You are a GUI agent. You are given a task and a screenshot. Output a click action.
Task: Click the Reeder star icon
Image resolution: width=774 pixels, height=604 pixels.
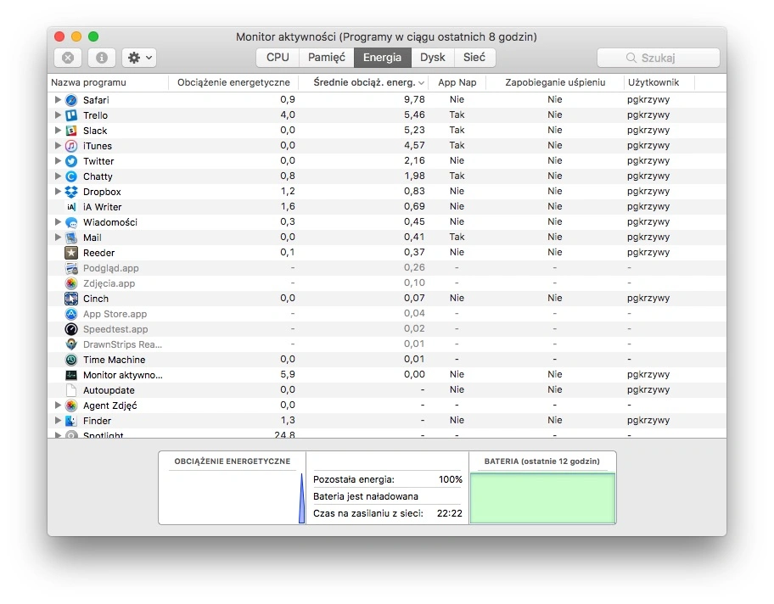71,253
